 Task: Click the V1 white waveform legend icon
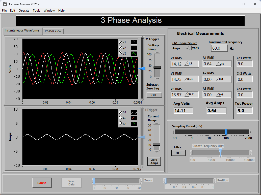click(134, 42)
